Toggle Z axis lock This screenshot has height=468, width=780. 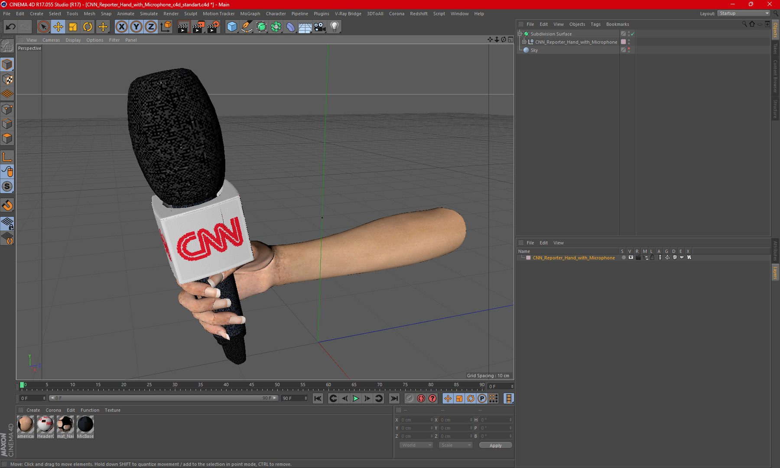tap(150, 27)
